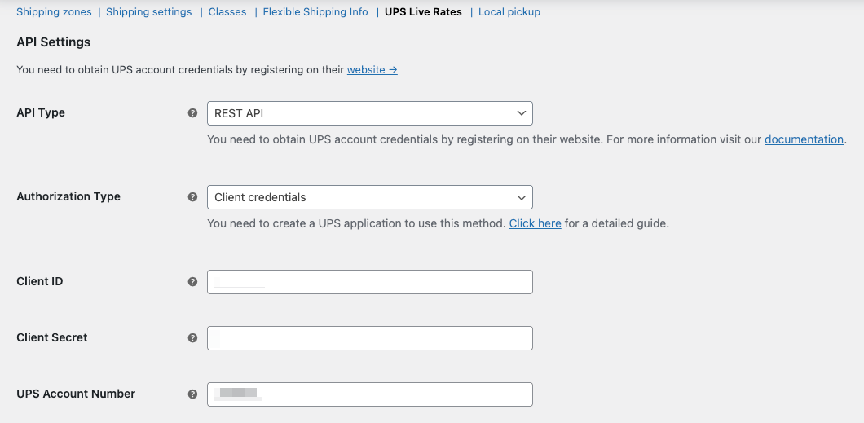Select the Classes tab
Screen dimensions: 864x423
[227, 12]
